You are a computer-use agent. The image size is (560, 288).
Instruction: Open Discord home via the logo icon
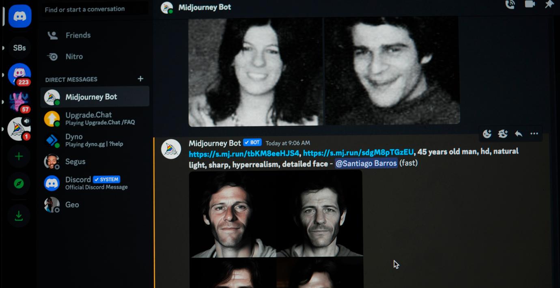(x=20, y=16)
